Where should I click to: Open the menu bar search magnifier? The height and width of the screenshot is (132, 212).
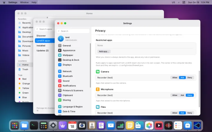tap(179, 2)
